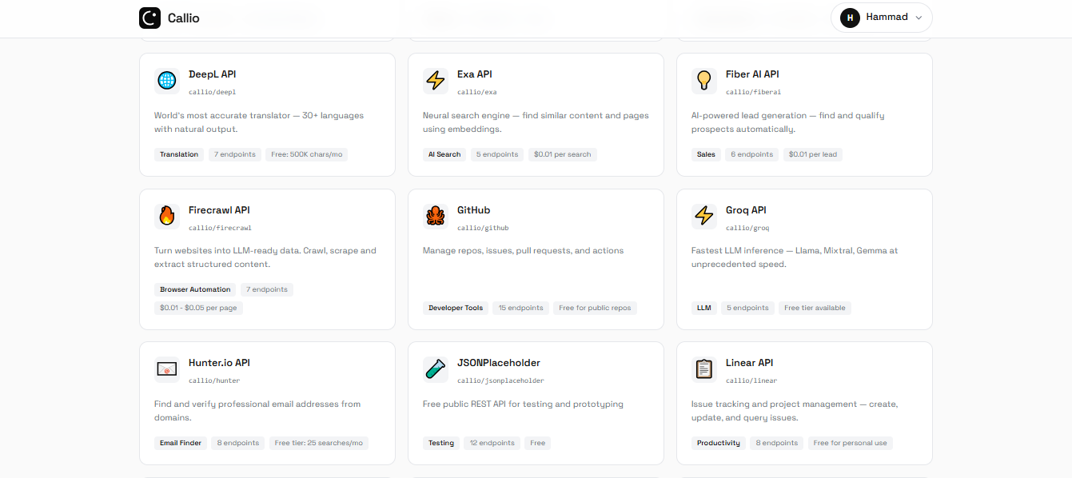
Task: Open the Linear clipboard icon
Action: pyautogui.click(x=703, y=368)
